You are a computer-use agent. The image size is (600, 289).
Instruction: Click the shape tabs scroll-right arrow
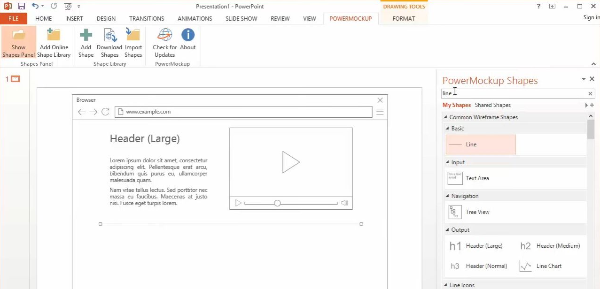coord(586,106)
